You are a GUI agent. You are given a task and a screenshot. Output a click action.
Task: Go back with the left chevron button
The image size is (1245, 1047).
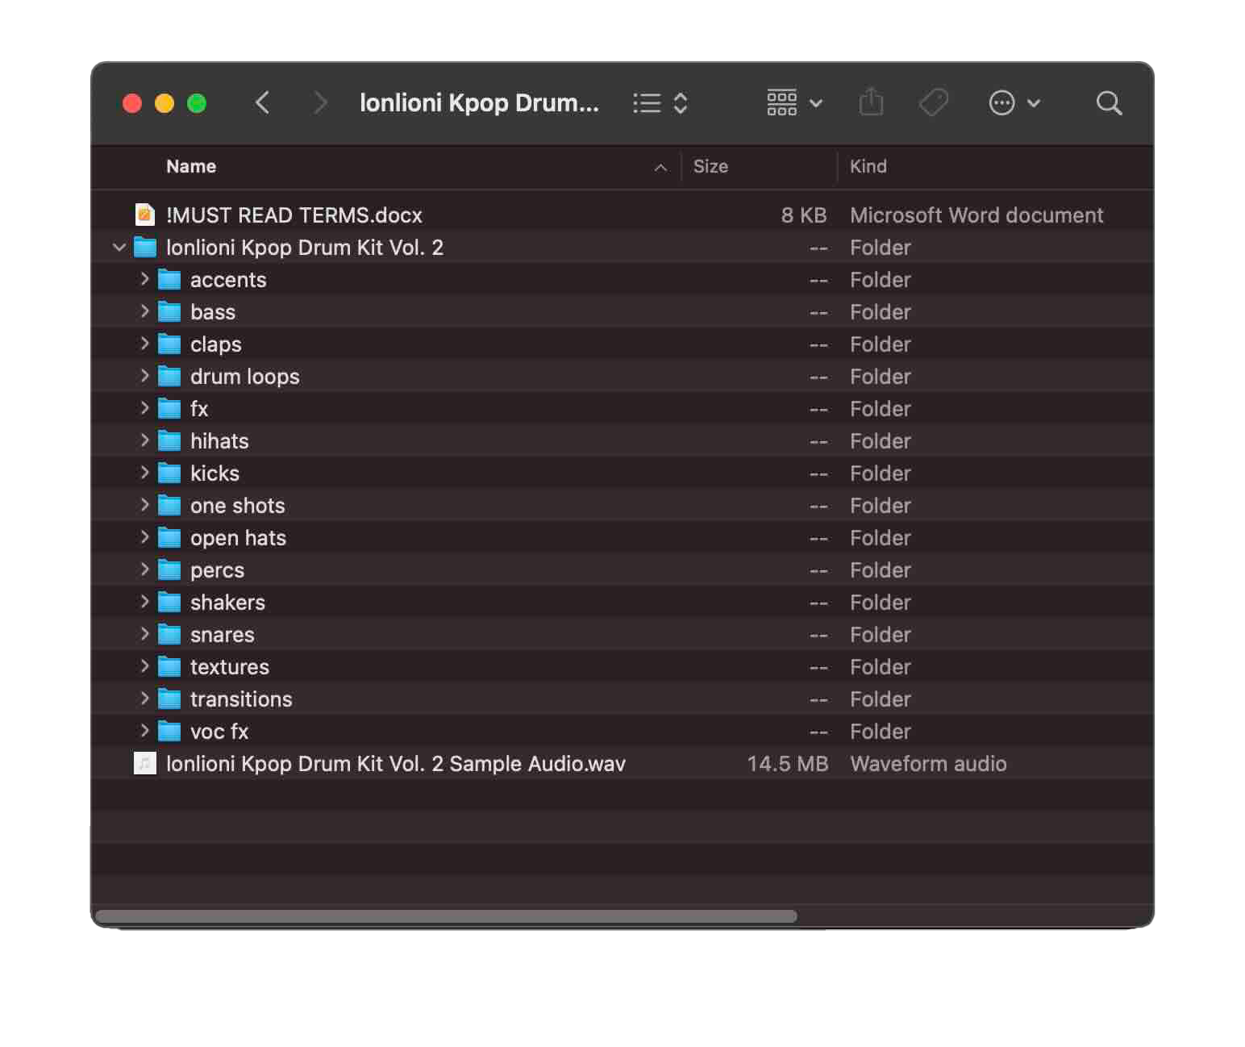(263, 103)
